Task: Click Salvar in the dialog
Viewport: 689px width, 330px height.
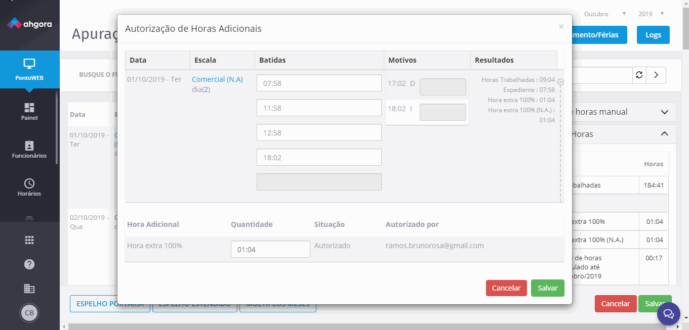Action: (548, 288)
